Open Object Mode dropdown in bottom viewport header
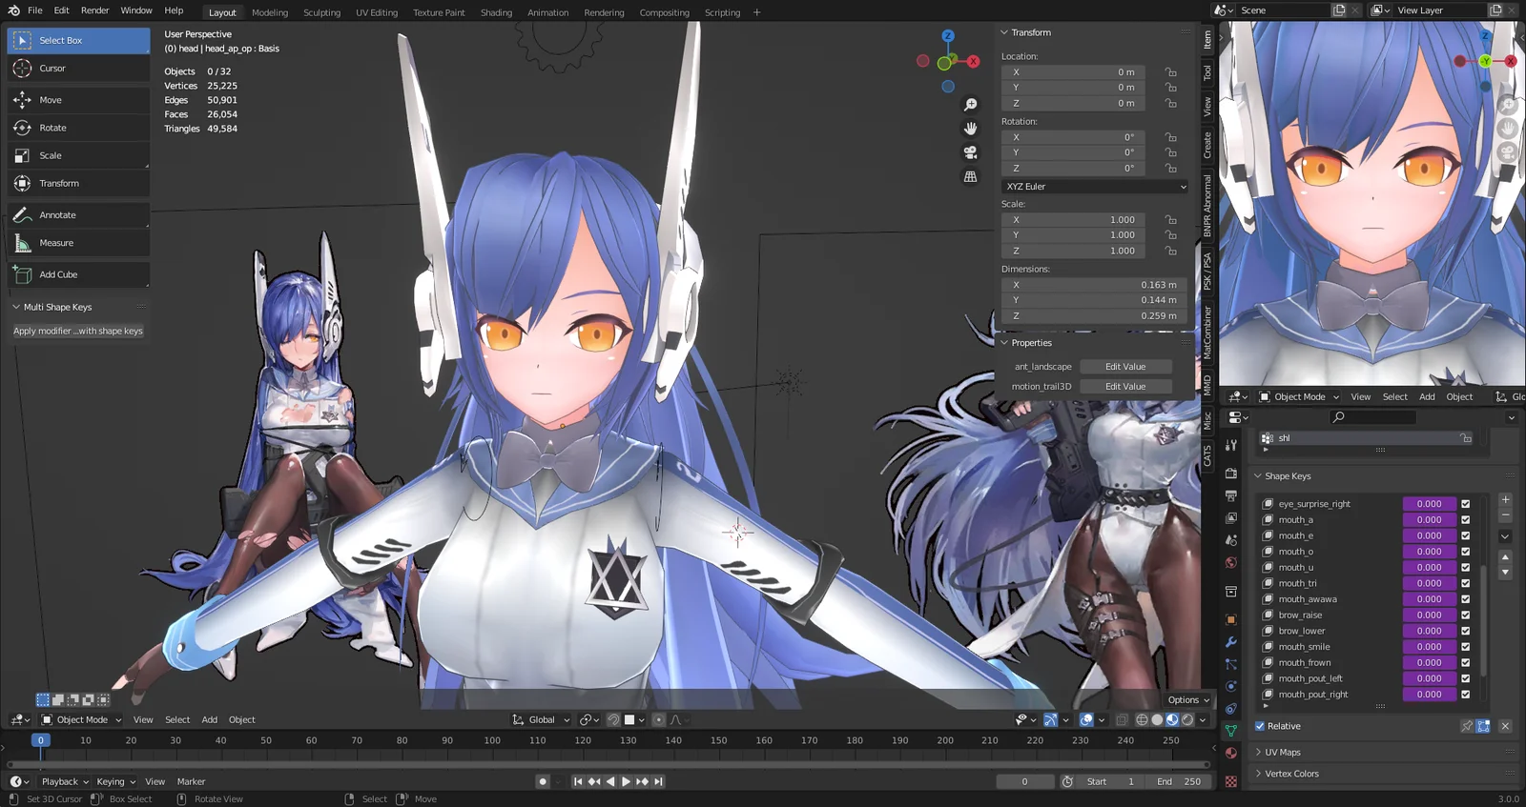The width and height of the screenshot is (1526, 807). click(81, 720)
